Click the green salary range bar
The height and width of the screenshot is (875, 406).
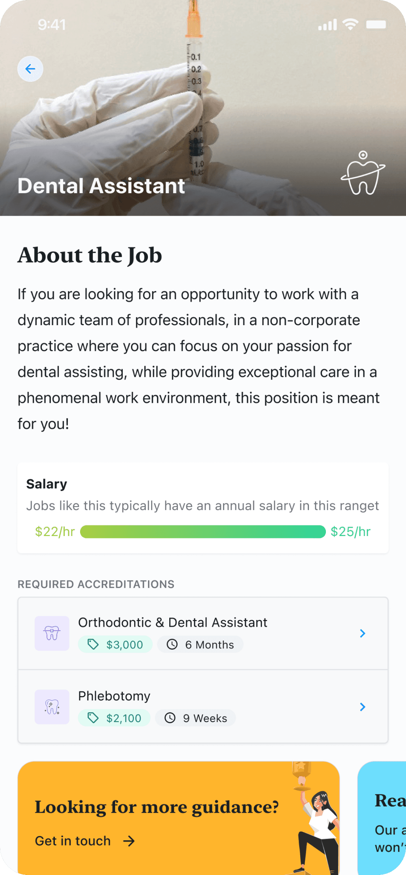click(x=203, y=532)
